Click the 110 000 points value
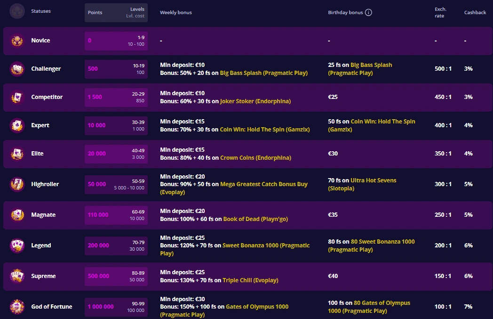 98,215
